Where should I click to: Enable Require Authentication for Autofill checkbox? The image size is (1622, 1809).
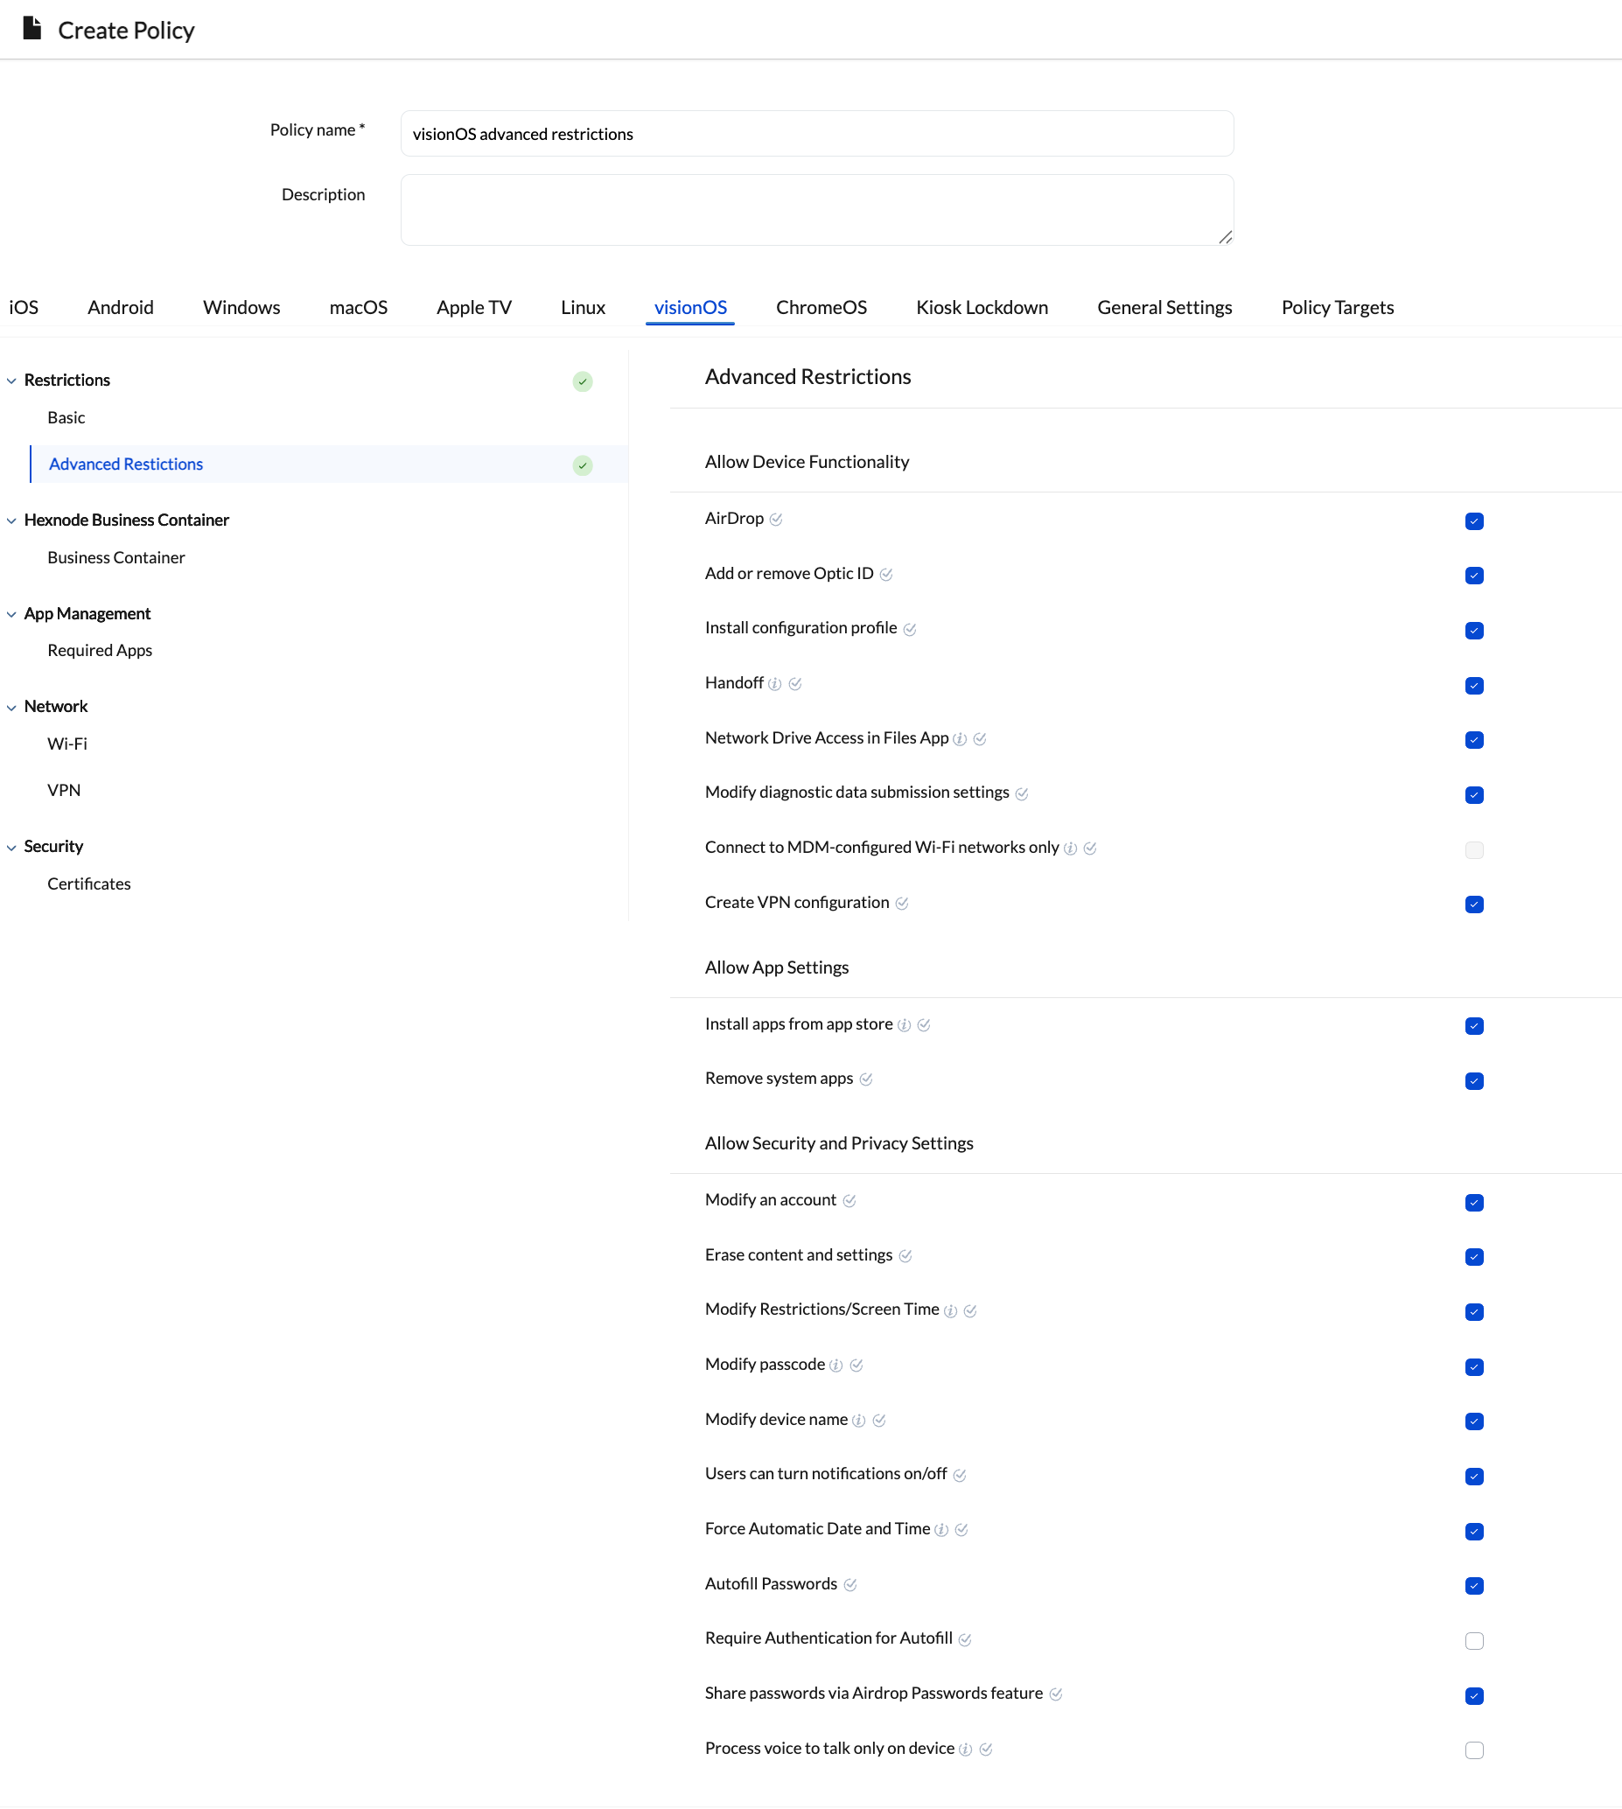(x=1474, y=1640)
